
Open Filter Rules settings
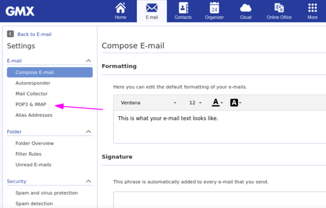point(28,154)
